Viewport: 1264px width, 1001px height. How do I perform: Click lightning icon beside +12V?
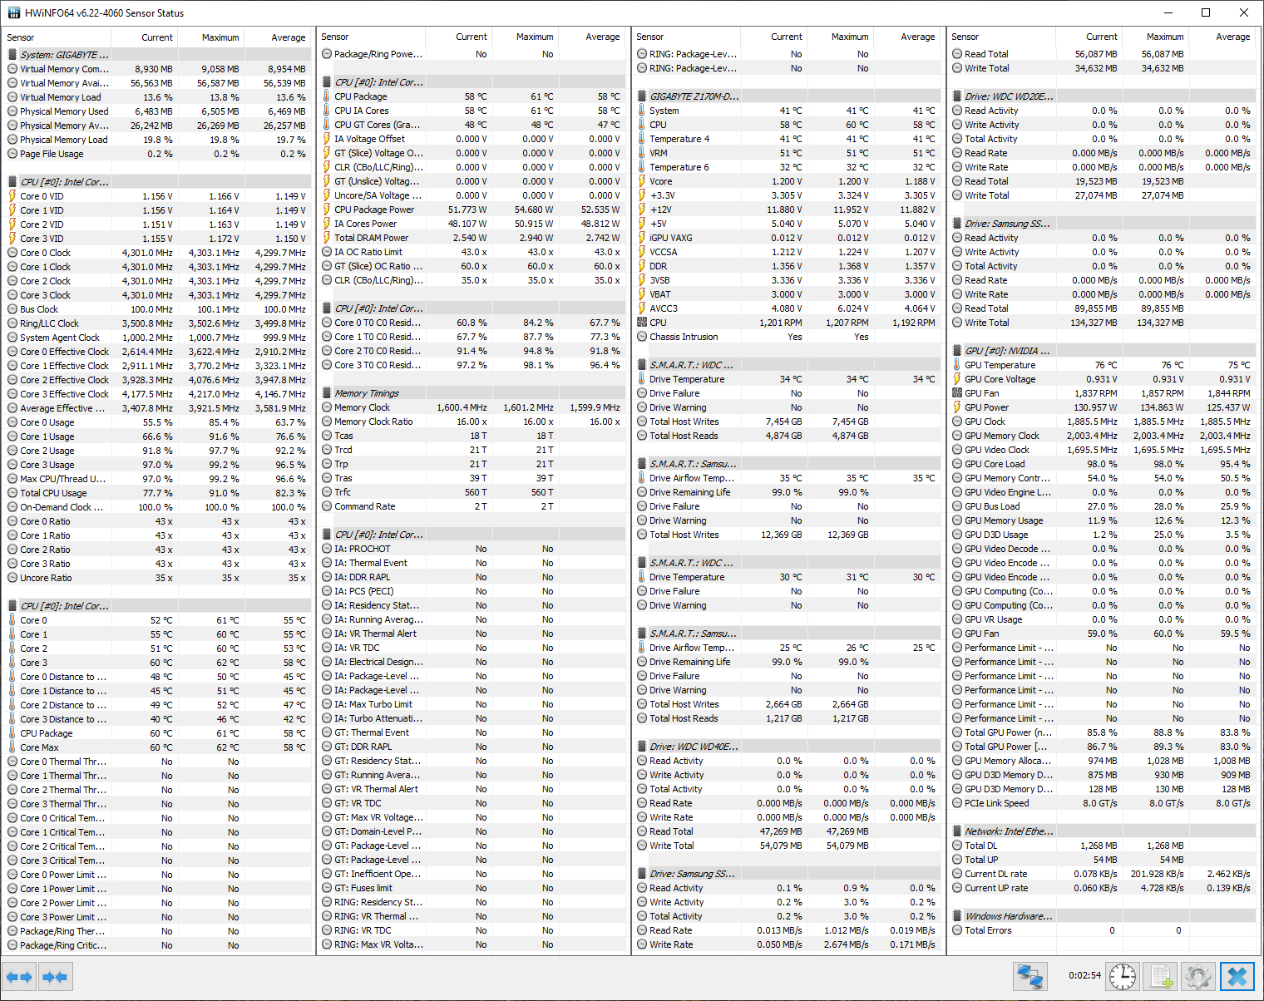pyautogui.click(x=642, y=210)
